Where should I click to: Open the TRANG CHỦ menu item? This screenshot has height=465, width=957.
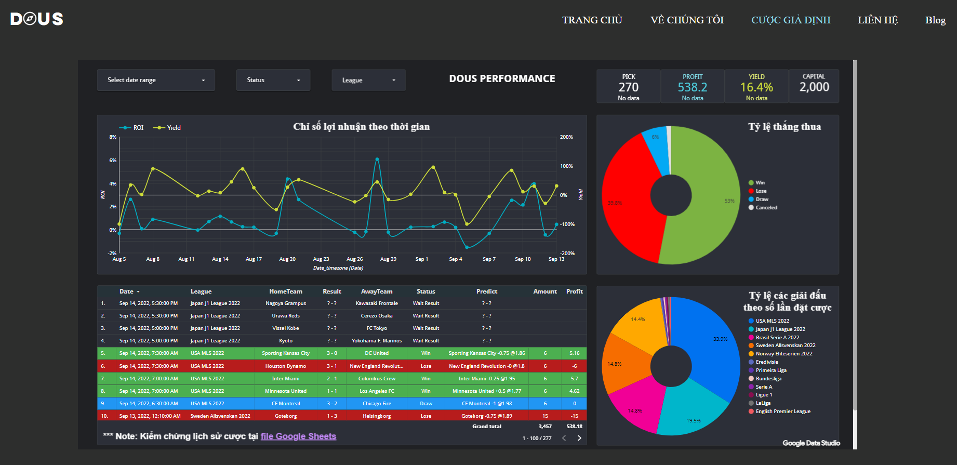coord(592,20)
